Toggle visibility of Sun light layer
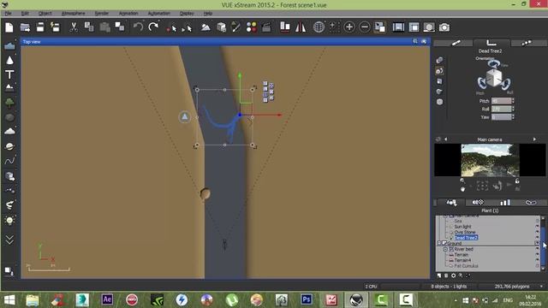The width and height of the screenshot is (548, 308). coord(537,227)
